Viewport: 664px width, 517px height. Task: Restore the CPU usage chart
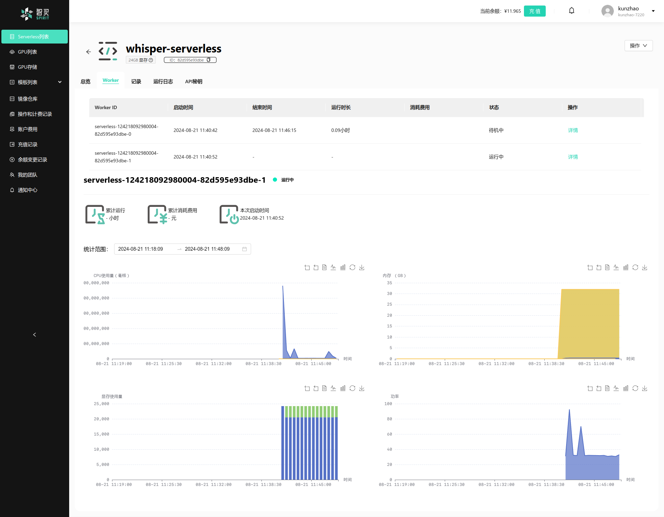352,267
